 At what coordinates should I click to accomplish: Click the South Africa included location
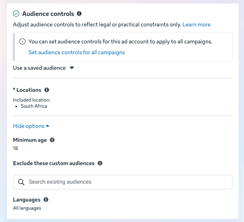[34, 106]
